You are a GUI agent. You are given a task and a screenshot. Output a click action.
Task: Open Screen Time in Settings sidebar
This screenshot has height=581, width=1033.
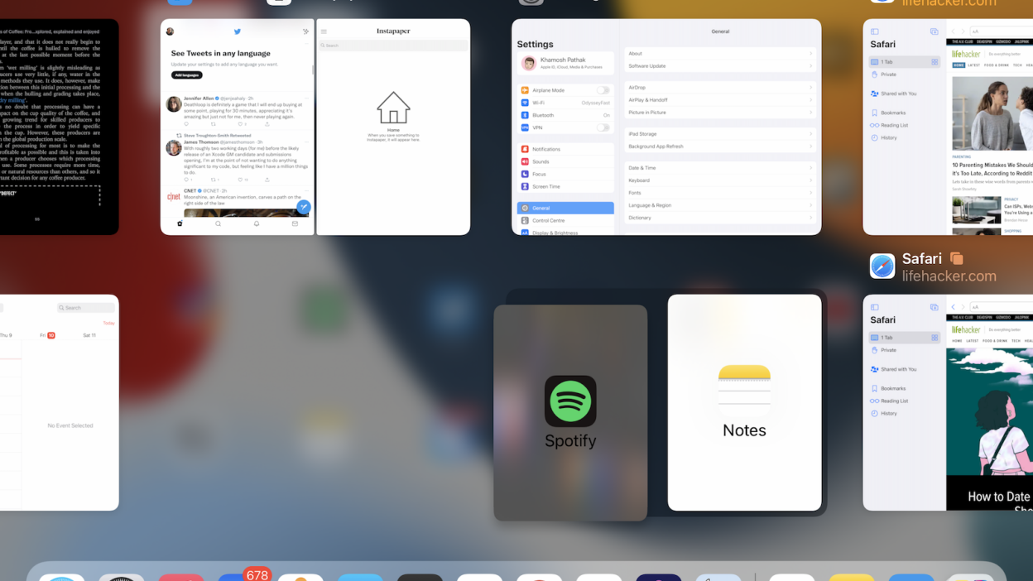(566, 186)
